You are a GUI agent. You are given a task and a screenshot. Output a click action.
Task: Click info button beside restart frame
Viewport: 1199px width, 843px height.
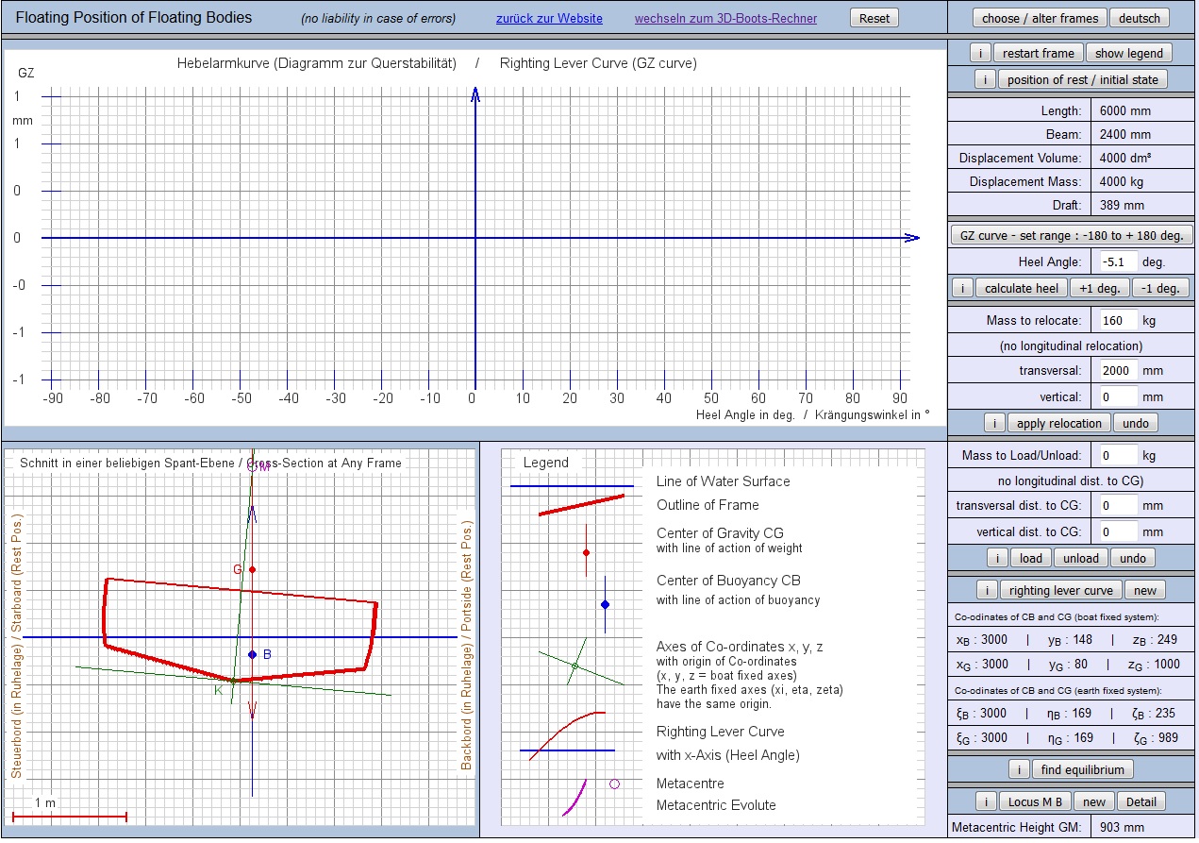[x=980, y=53]
